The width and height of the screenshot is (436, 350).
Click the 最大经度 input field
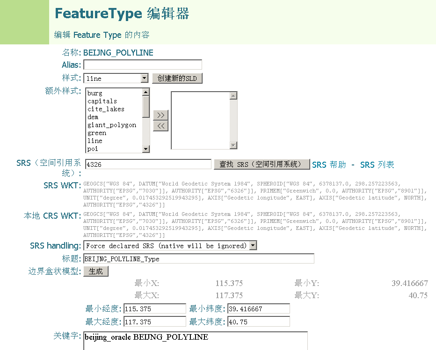(x=155, y=321)
